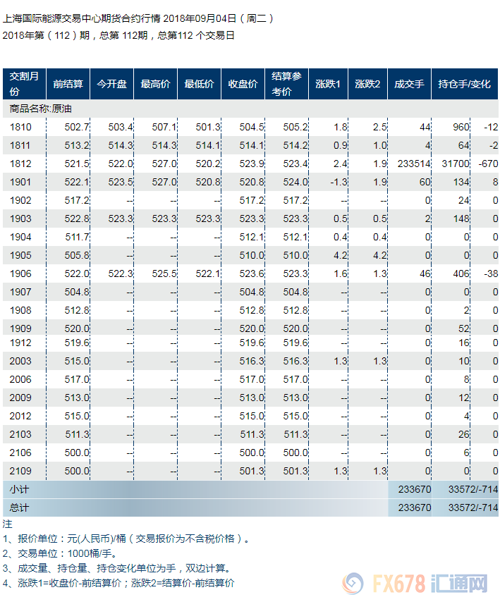Select contract month 2109
The width and height of the screenshot is (500, 609).
pos(20,471)
